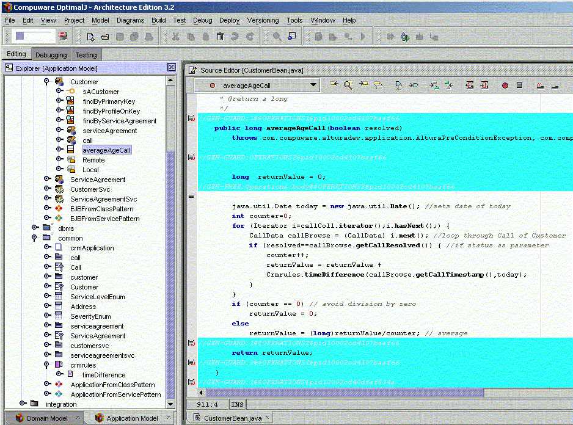Click the compile icon in build toolbar
This screenshot has height=425, width=573.
tap(318, 37)
